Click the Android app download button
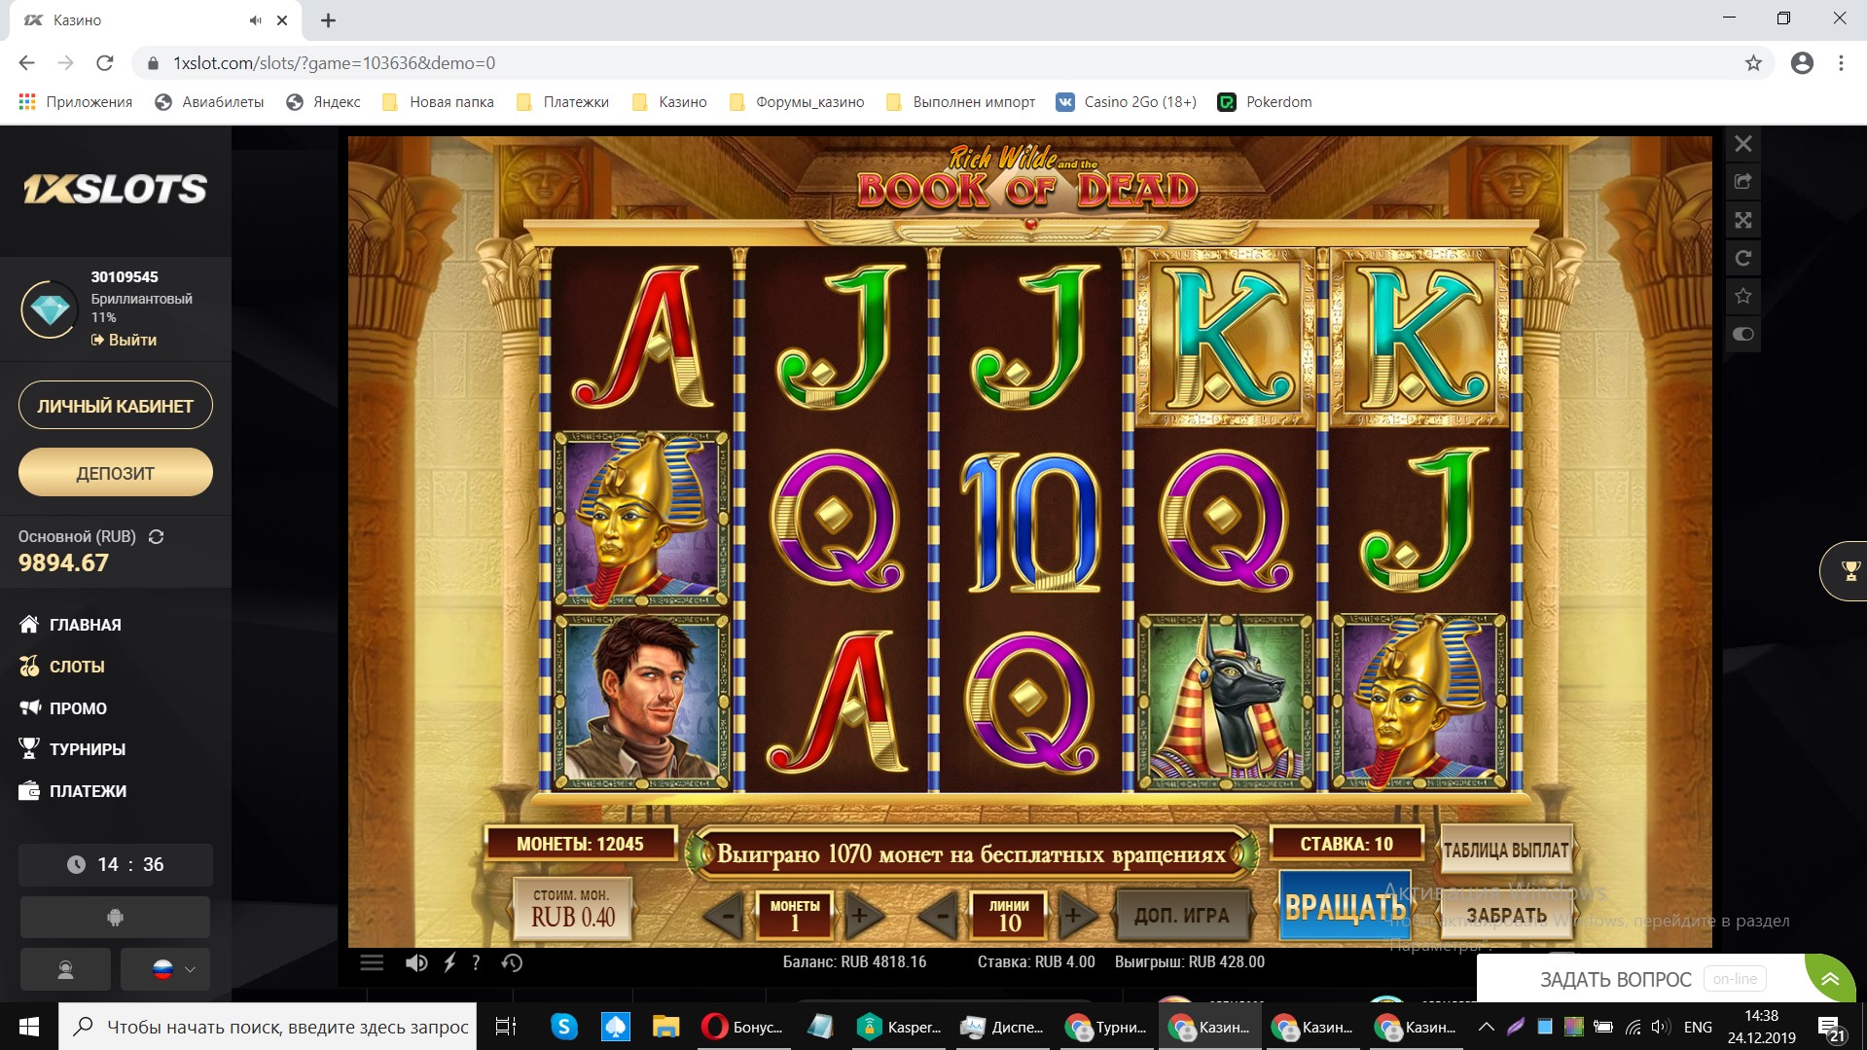Screen dimensions: 1867x1050 (x=115, y=918)
